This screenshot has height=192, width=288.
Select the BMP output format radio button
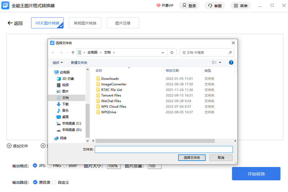coord(65,166)
